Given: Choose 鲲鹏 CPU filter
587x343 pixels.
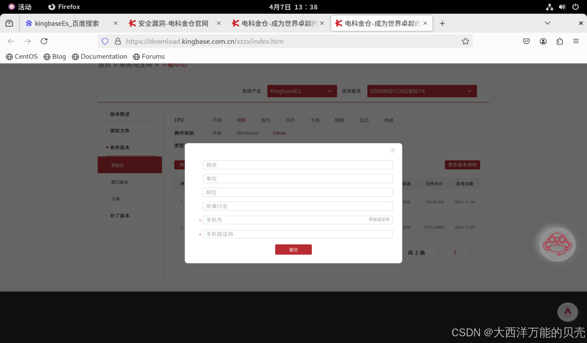Looking at the screenshot, I should [340, 120].
